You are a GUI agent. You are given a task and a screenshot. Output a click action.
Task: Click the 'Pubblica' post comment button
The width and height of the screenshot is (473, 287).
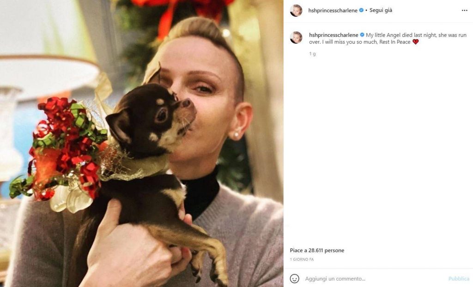pyautogui.click(x=459, y=279)
